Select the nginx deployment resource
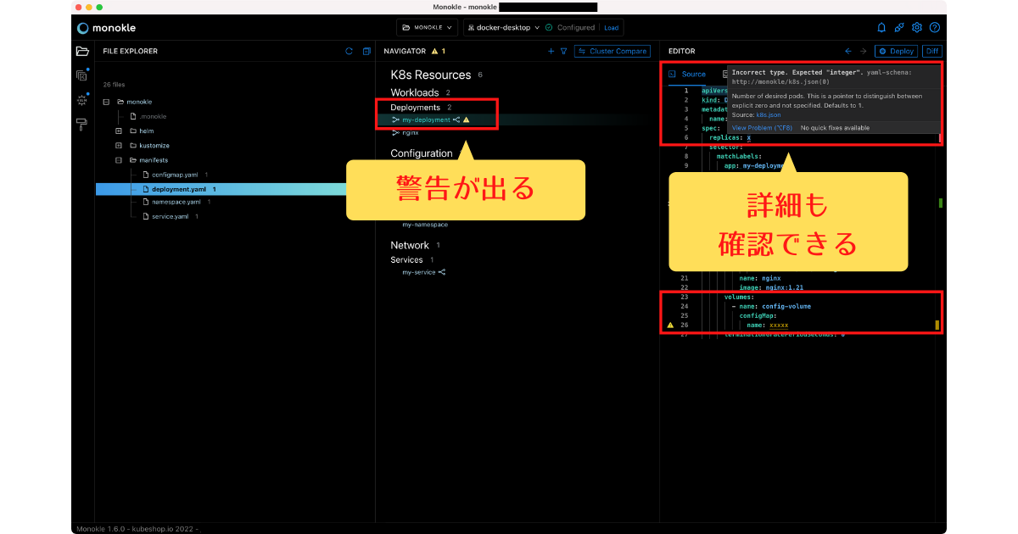1018x534 pixels. coord(411,133)
